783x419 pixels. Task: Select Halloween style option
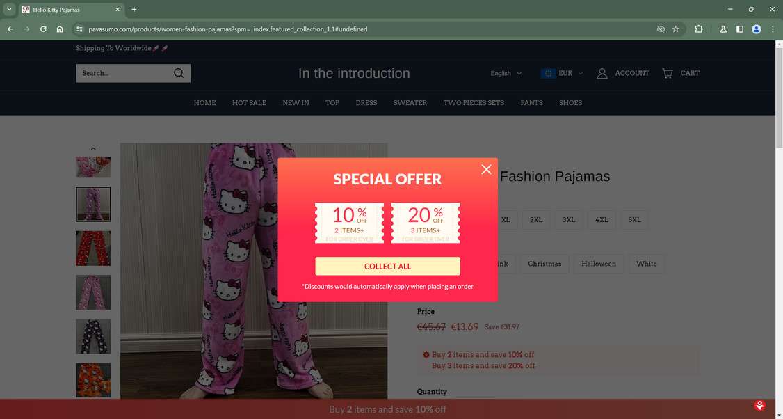coord(599,264)
